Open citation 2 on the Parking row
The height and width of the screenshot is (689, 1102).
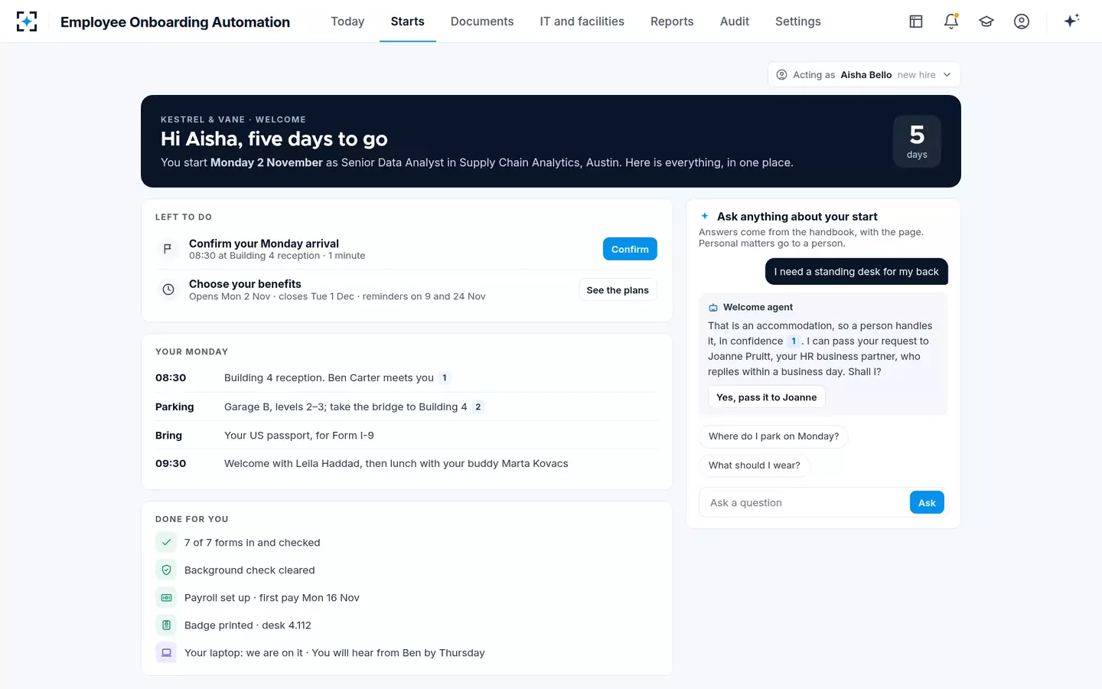pos(478,407)
